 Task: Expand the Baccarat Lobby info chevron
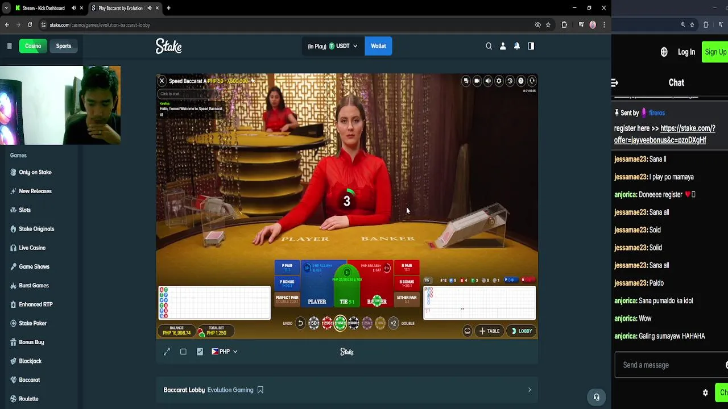(529, 390)
